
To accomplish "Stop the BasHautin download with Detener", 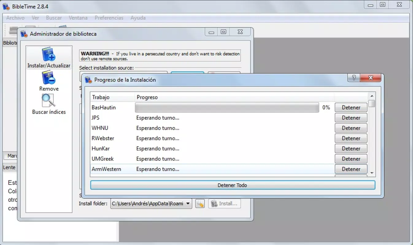I will [x=351, y=107].
